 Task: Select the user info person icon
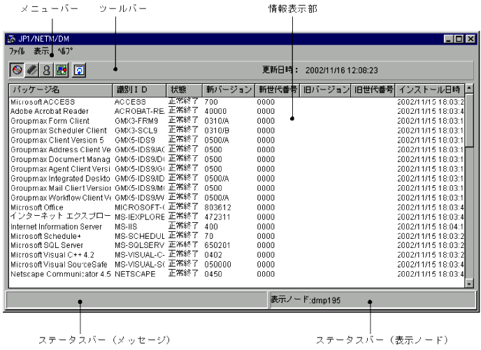(47, 70)
